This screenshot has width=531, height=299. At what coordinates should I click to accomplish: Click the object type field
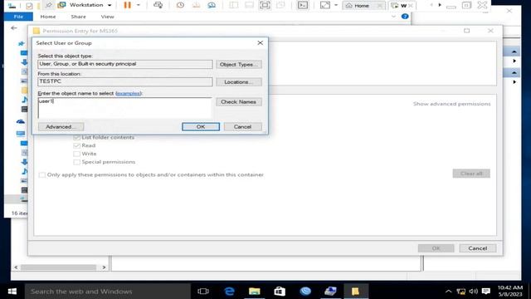[x=125, y=64]
